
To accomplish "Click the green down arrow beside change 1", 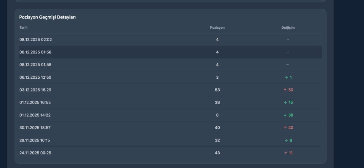I will click(x=286, y=77).
